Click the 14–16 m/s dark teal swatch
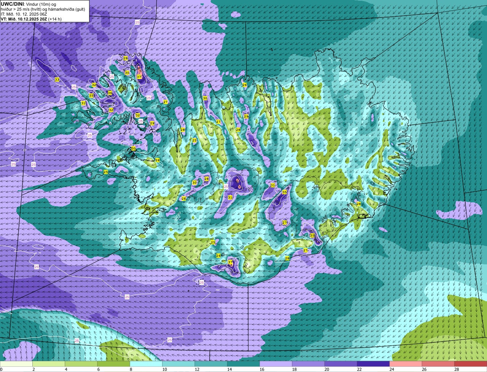Viewport: 487px width, 372px height. click(x=243, y=364)
